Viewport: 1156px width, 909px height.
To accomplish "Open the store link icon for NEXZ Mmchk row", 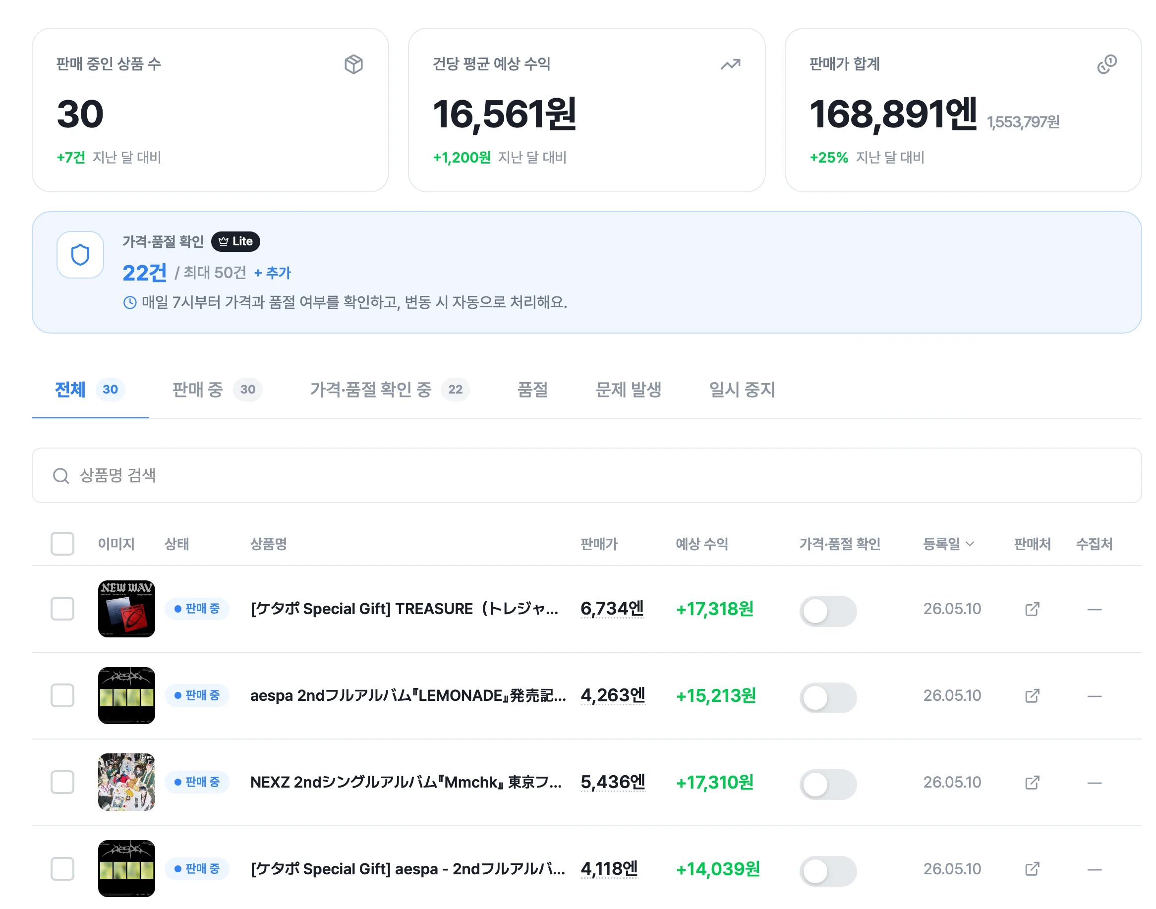I will coord(1032,782).
